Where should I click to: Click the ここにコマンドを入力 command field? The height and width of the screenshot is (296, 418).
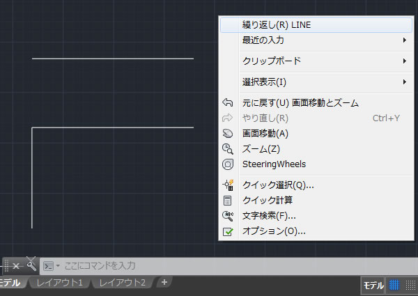[229, 266]
